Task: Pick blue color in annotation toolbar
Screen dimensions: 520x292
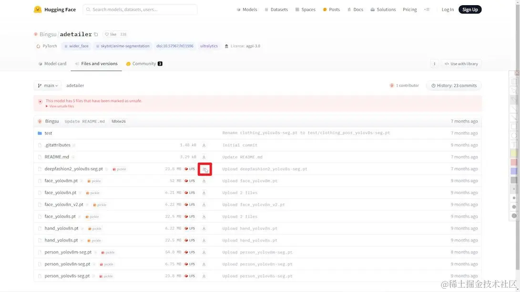Action: (514, 171)
